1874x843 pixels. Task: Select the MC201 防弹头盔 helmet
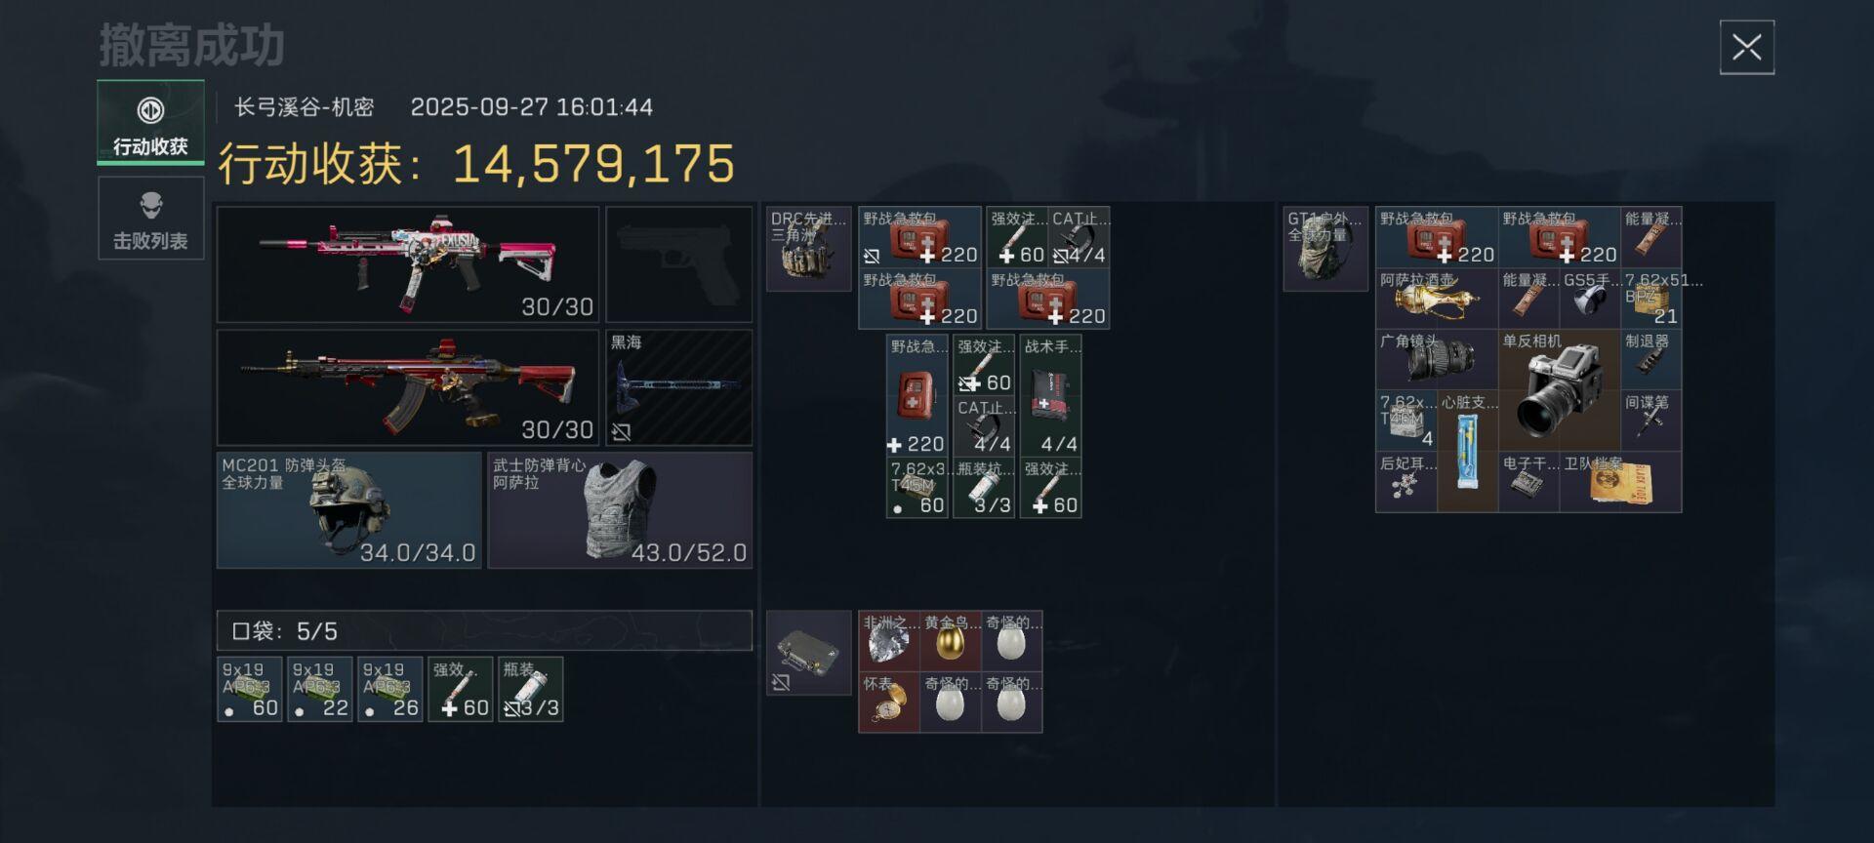point(348,510)
